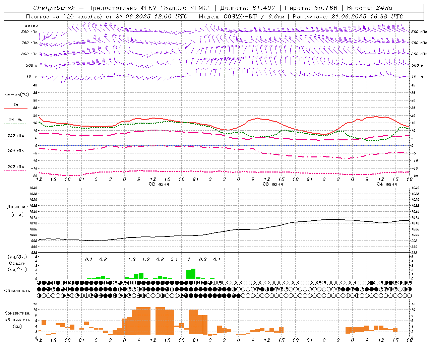
Task: Click the tallest green precipitation bar
Action: tap(193, 274)
